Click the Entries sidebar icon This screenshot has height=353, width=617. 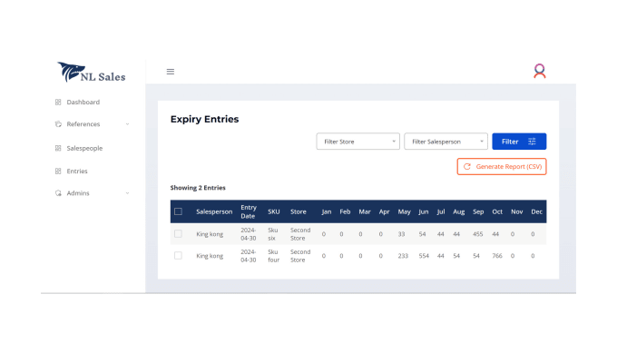click(58, 172)
